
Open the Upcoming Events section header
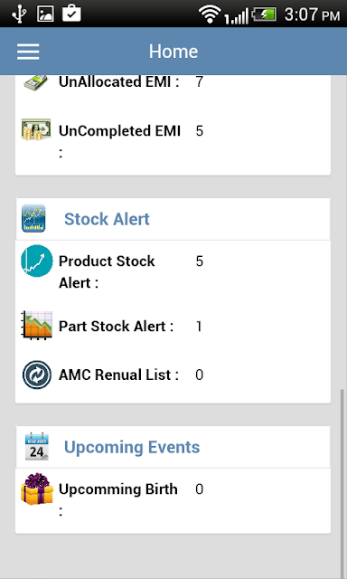pos(173,447)
